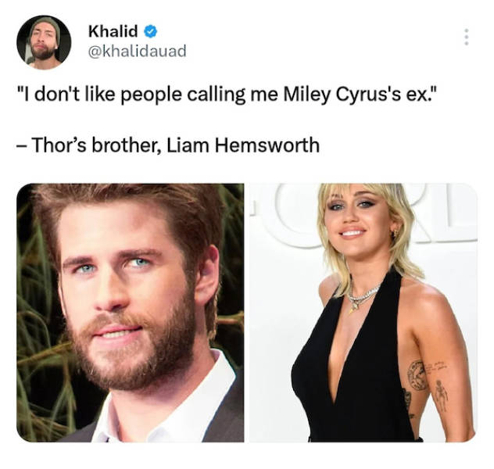Image resolution: width=494 pixels, height=469 pixels.
Task: Open the right photo of the blonde woman
Action: click(363, 313)
